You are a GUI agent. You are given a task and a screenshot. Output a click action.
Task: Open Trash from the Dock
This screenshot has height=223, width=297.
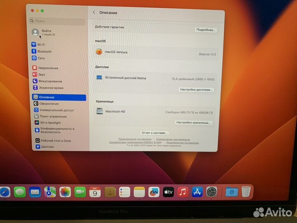click(246, 192)
